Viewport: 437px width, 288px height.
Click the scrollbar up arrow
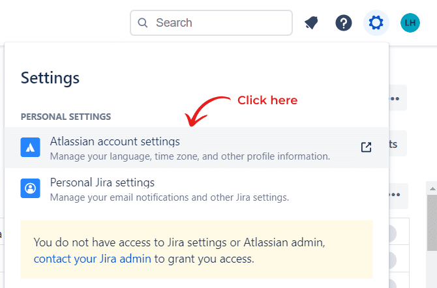432,189
